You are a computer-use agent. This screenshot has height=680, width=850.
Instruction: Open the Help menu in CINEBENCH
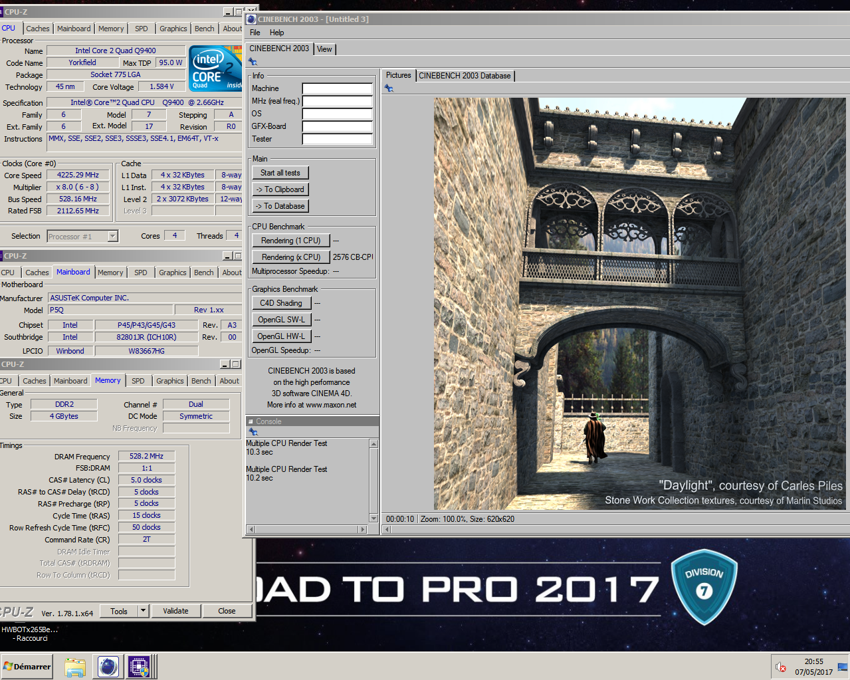coord(276,33)
